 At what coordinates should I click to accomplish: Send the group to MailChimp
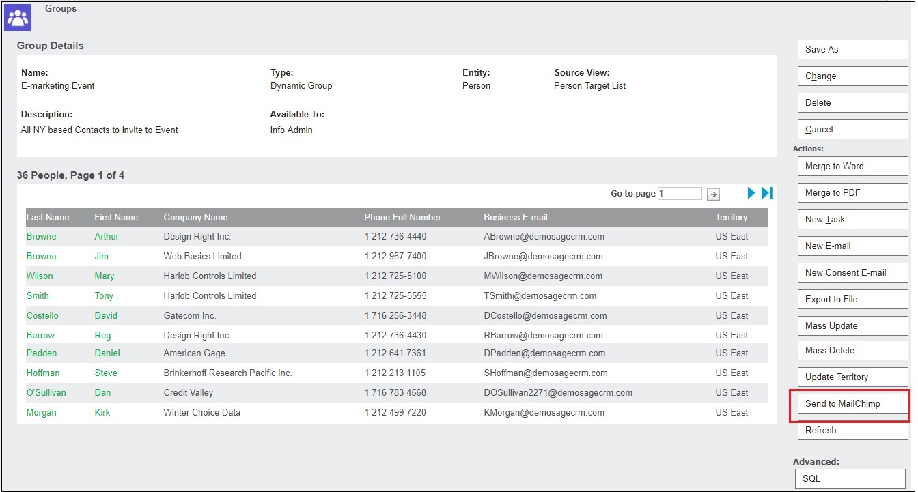pos(852,403)
